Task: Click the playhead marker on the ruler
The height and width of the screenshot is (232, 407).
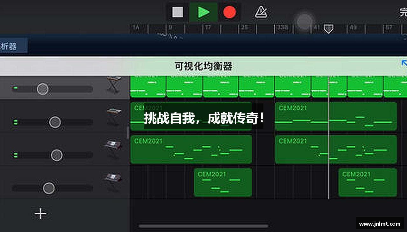Action: coord(328,29)
